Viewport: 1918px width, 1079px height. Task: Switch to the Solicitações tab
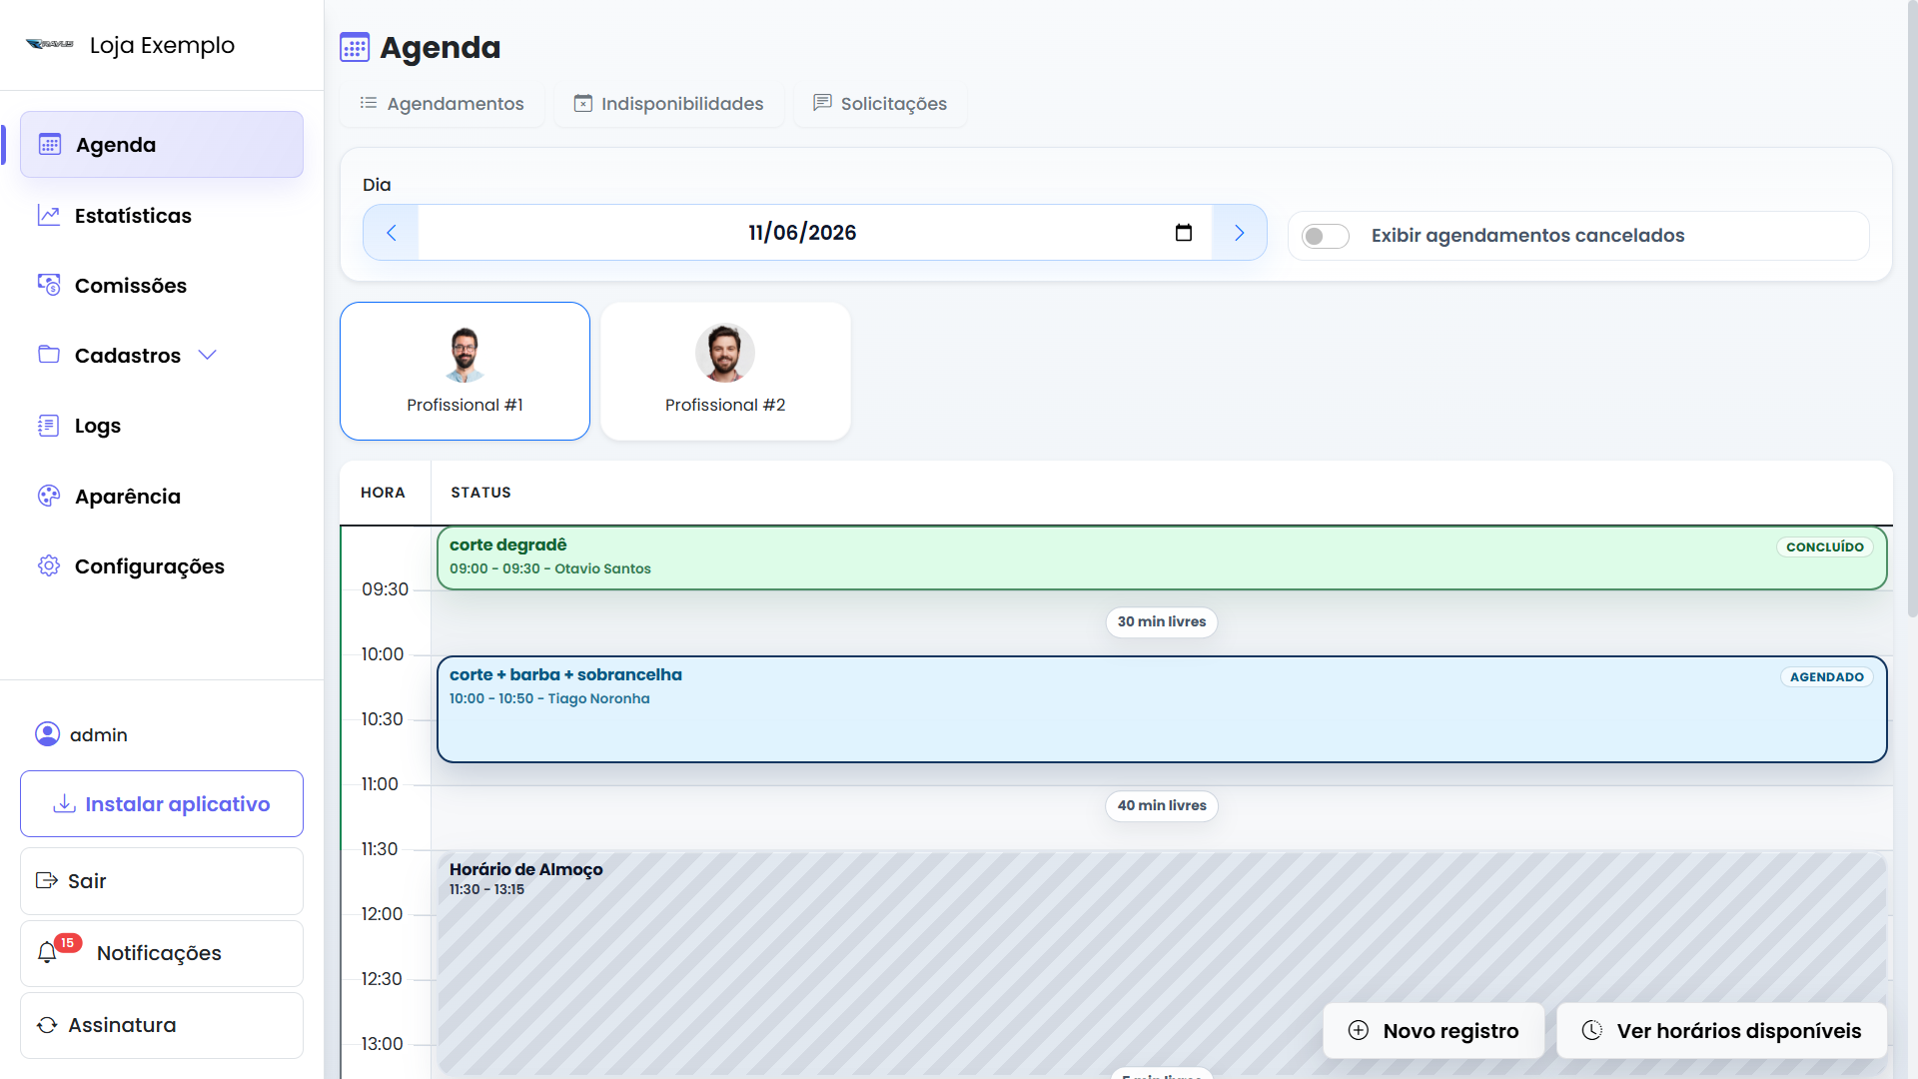coord(881,104)
